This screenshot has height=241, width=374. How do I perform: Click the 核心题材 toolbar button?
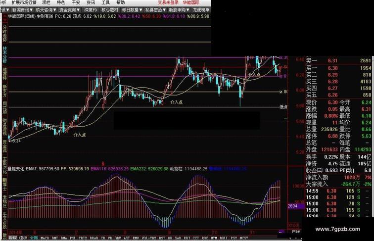110,10
